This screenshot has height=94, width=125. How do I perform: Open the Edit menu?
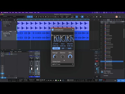click(13, 13)
